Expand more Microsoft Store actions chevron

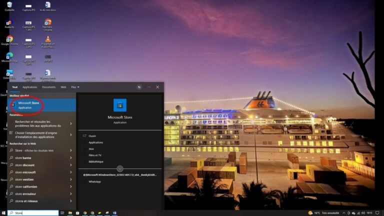[x=120, y=168]
